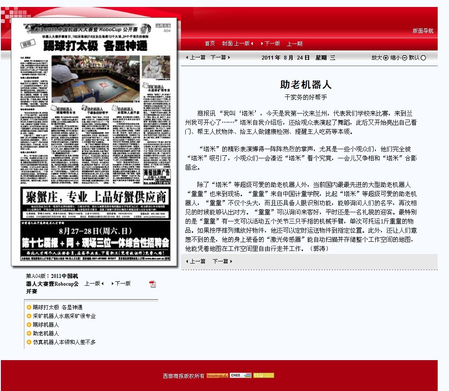Select 下一版 in the red navigation bar
This screenshot has width=449, height=391.
coord(271,43)
